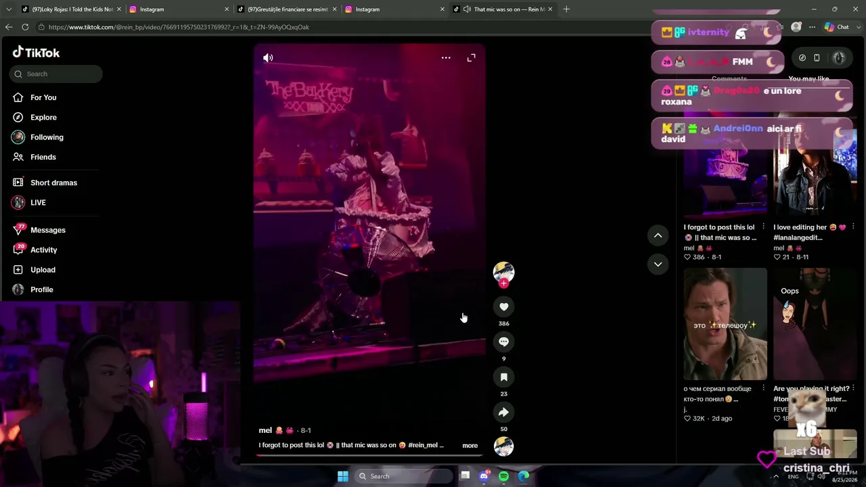Open the 'это телешоу' video thumbnail
The width and height of the screenshot is (866, 487).
point(725,324)
